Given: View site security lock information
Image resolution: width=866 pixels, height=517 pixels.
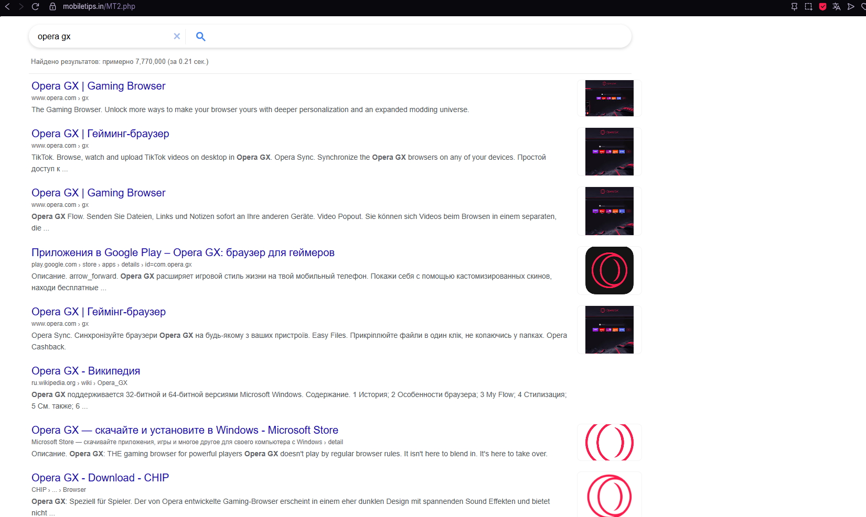Looking at the screenshot, I should [x=52, y=6].
